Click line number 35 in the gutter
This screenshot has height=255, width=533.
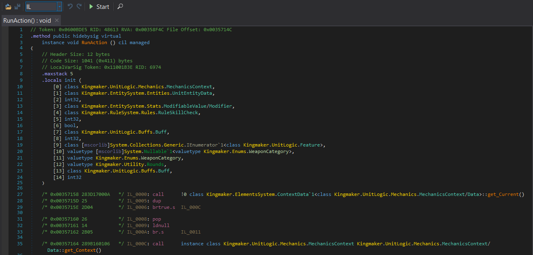pos(20,244)
